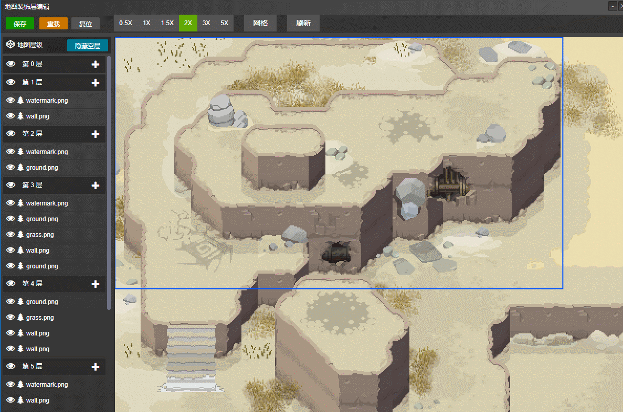Click the plus icon beside 第 3 层
Image resolution: width=623 pixels, height=412 pixels.
click(96, 186)
